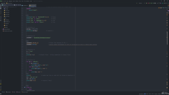This screenshot has width=169, height=95.
Task: Run with coverage icon in toolbar
Action: 150,3
